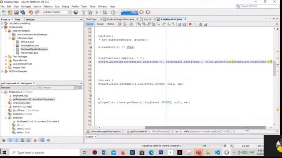Open the Refactor menu
The width and height of the screenshot is (282, 158).
pos(48,7)
